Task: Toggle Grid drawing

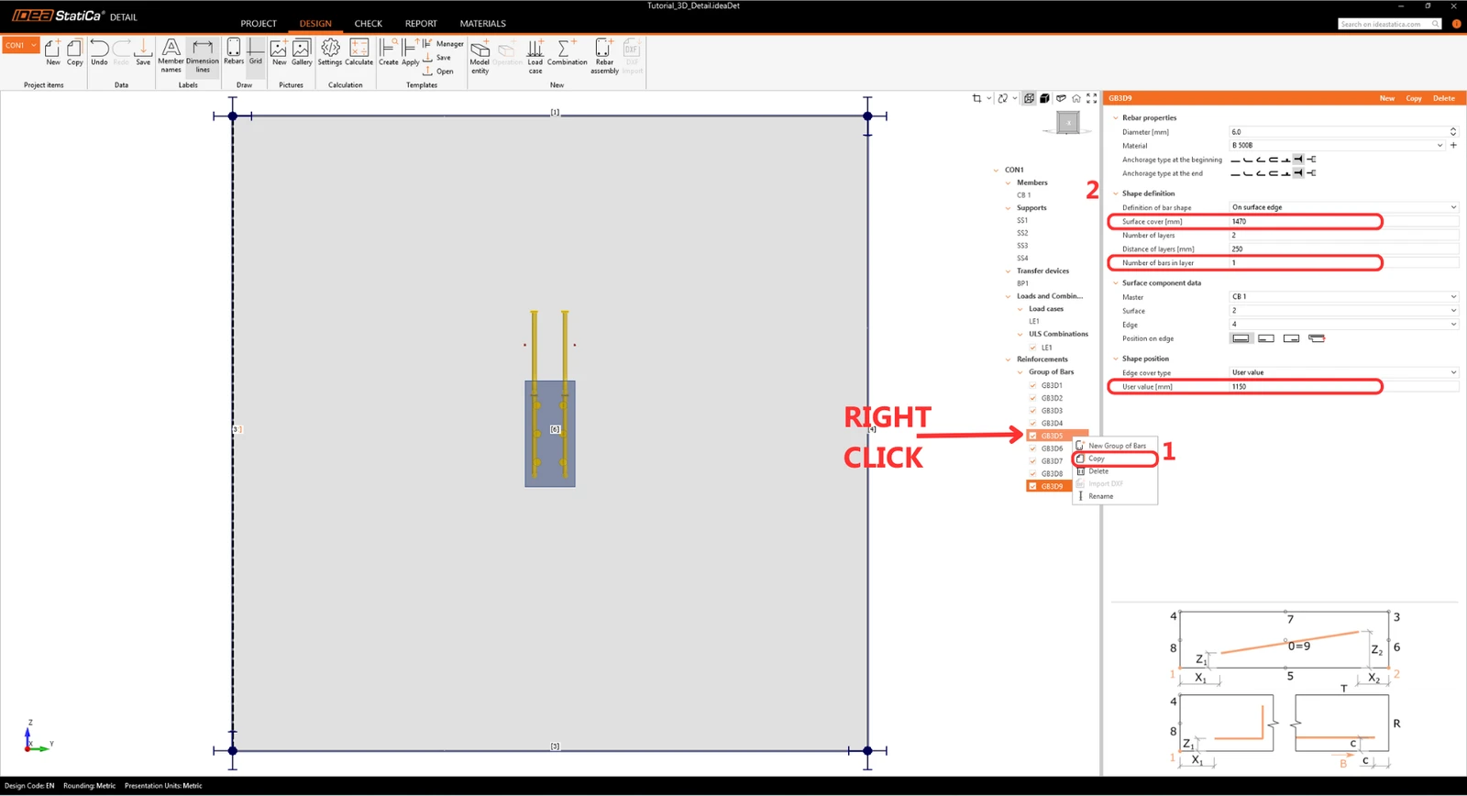Action: 256,52
